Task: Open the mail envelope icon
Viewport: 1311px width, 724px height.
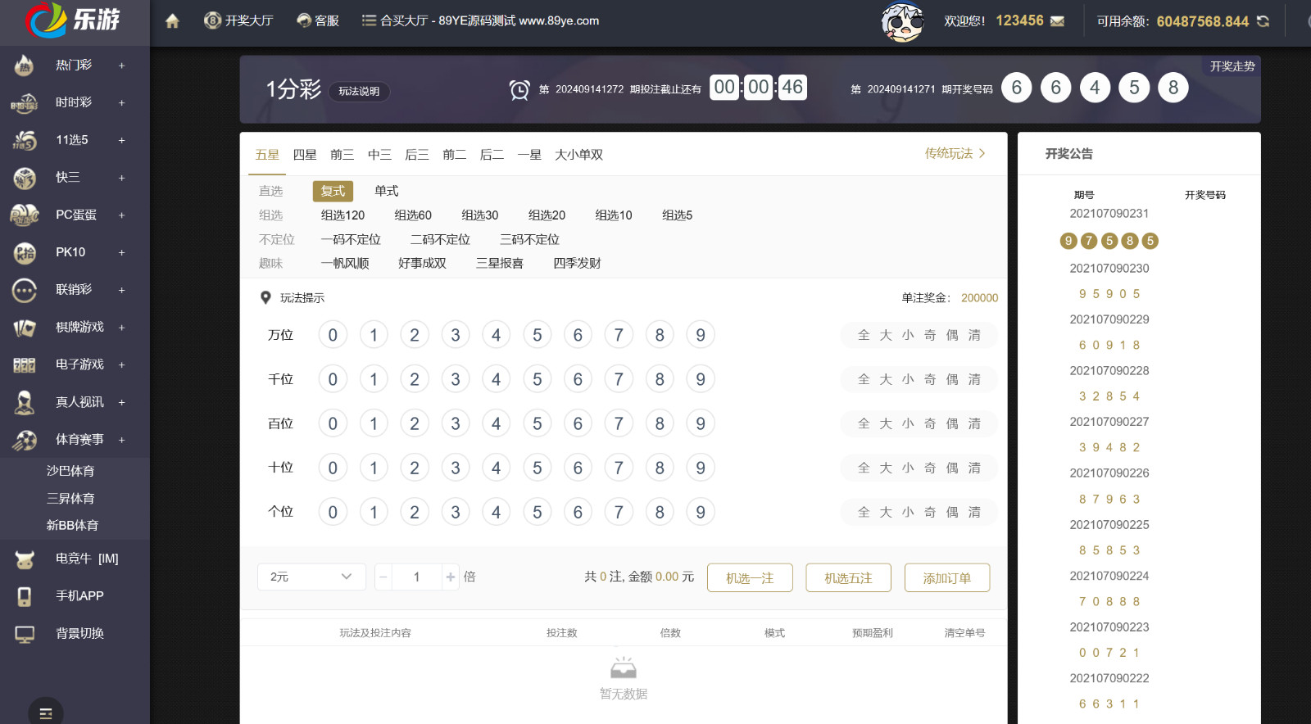Action: [1057, 21]
